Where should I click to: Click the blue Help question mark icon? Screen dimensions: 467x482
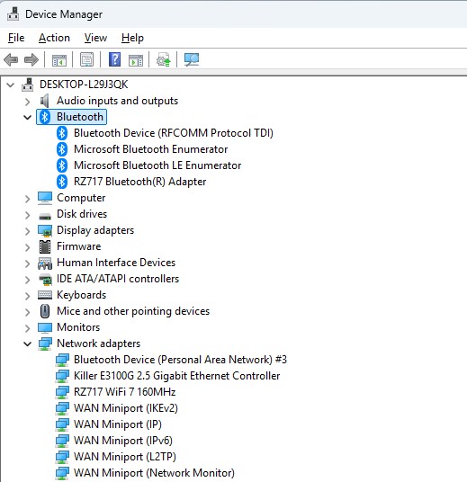tap(115, 59)
